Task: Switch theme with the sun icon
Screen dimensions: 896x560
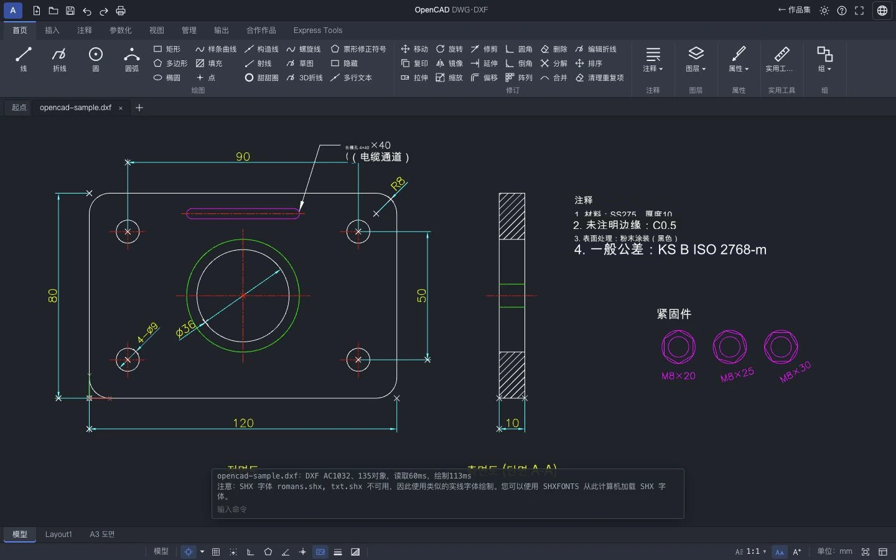Action: tap(824, 11)
